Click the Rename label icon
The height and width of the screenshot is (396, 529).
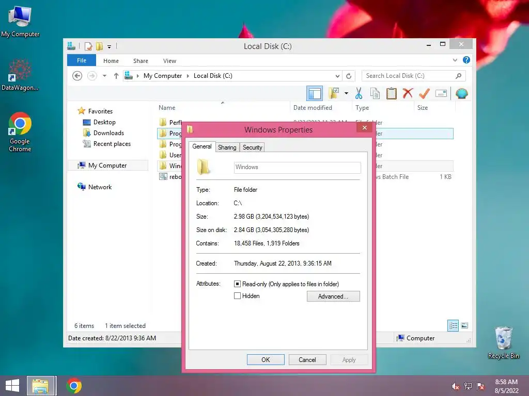click(x=441, y=93)
